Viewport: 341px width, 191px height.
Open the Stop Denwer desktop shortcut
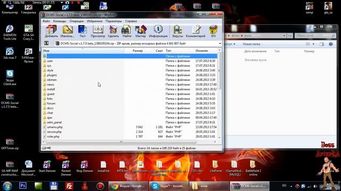85,167
